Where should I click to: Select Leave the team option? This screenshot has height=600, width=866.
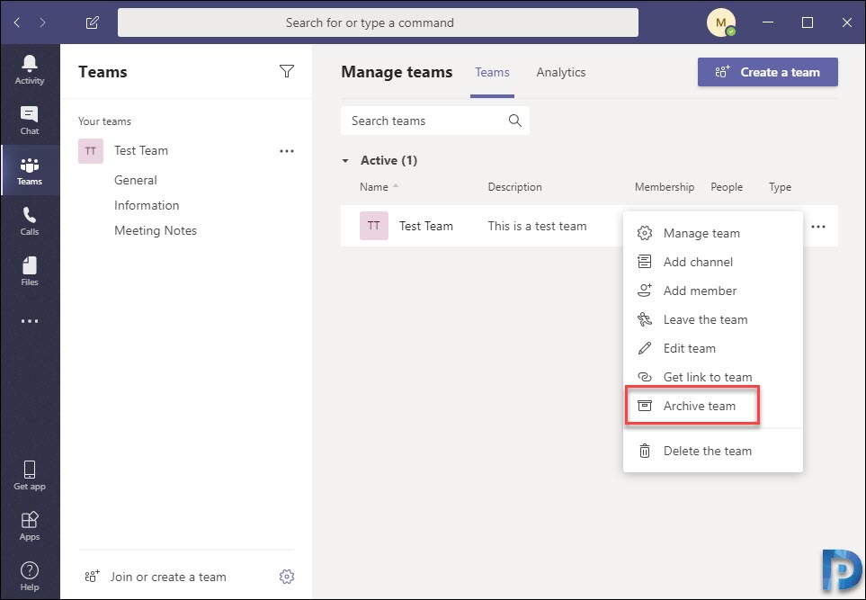click(x=712, y=319)
